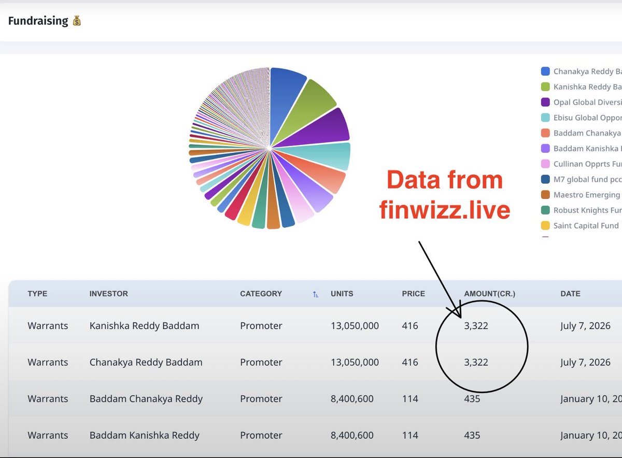Sort by TYPE column header

pyautogui.click(x=37, y=294)
